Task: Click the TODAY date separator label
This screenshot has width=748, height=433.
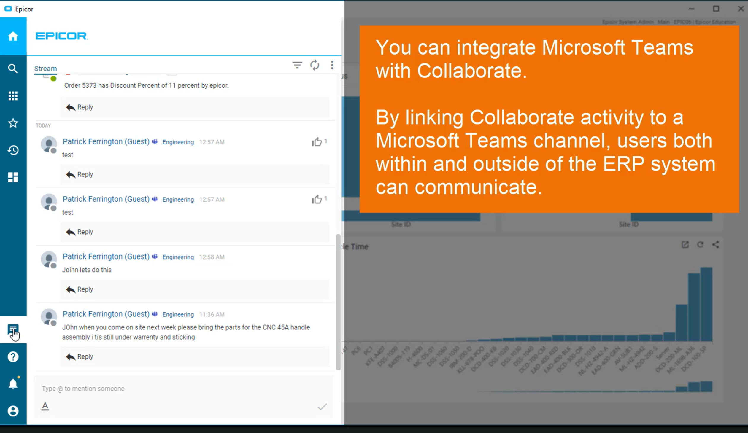Action: [x=43, y=125]
